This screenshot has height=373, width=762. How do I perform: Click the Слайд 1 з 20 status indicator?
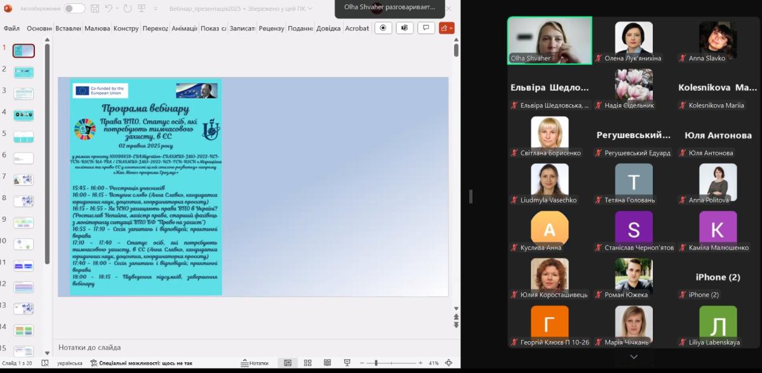tap(17, 363)
